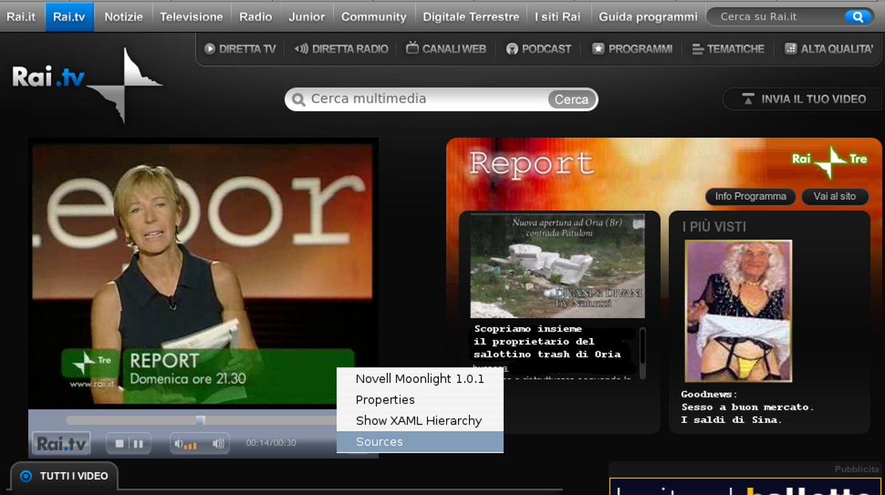Click the Info Programma button
Image resolution: width=885 pixels, height=495 pixels.
(751, 197)
